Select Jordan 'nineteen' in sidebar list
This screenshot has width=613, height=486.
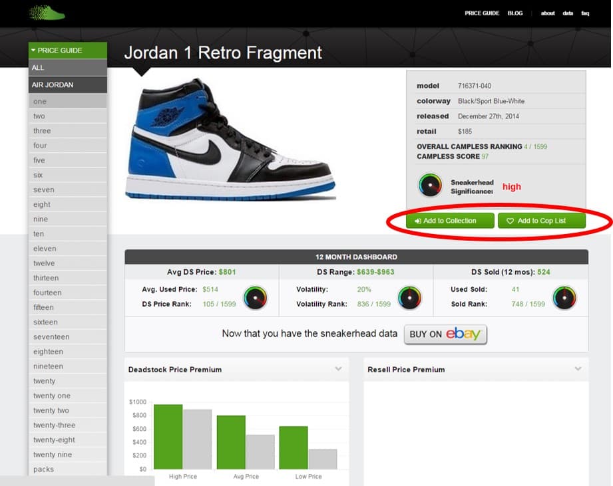[68, 366]
